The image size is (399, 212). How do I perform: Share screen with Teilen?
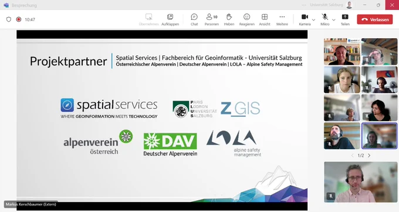pos(345,19)
